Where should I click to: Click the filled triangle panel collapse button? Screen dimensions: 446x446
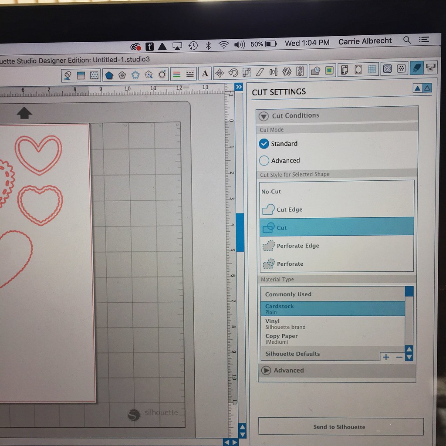(x=417, y=88)
